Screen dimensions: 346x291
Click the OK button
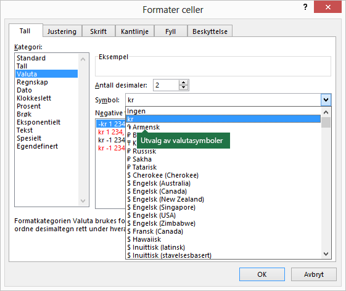262,274
